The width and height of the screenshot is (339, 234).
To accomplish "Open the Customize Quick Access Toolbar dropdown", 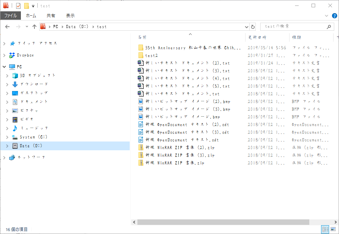I will click(x=33, y=6).
